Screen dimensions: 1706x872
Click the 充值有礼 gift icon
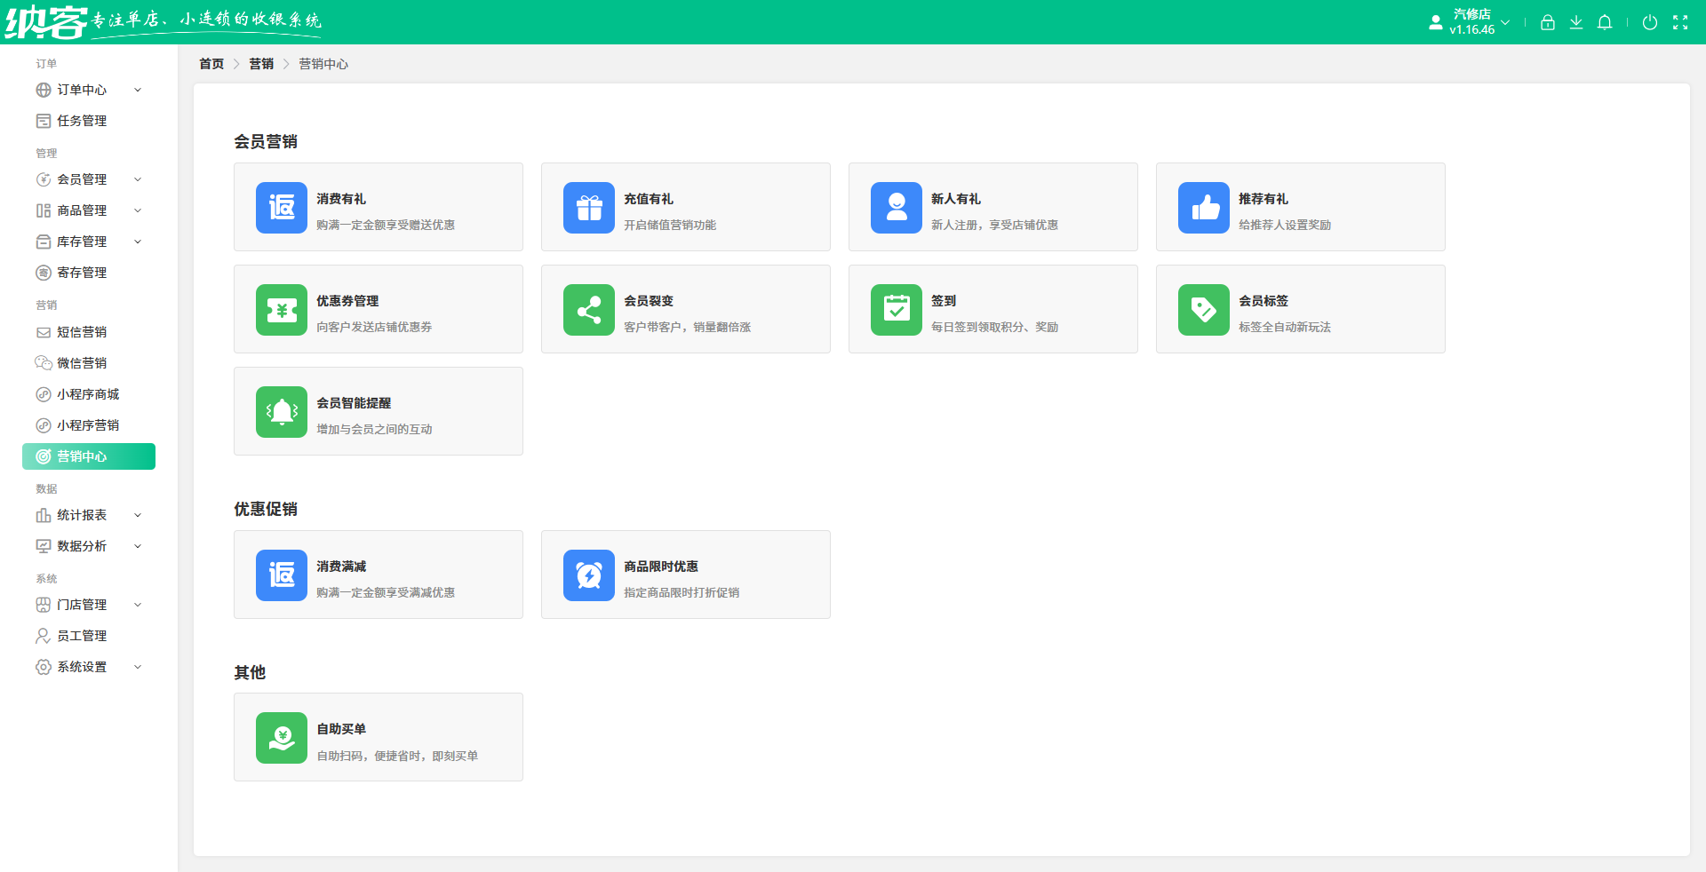(589, 208)
